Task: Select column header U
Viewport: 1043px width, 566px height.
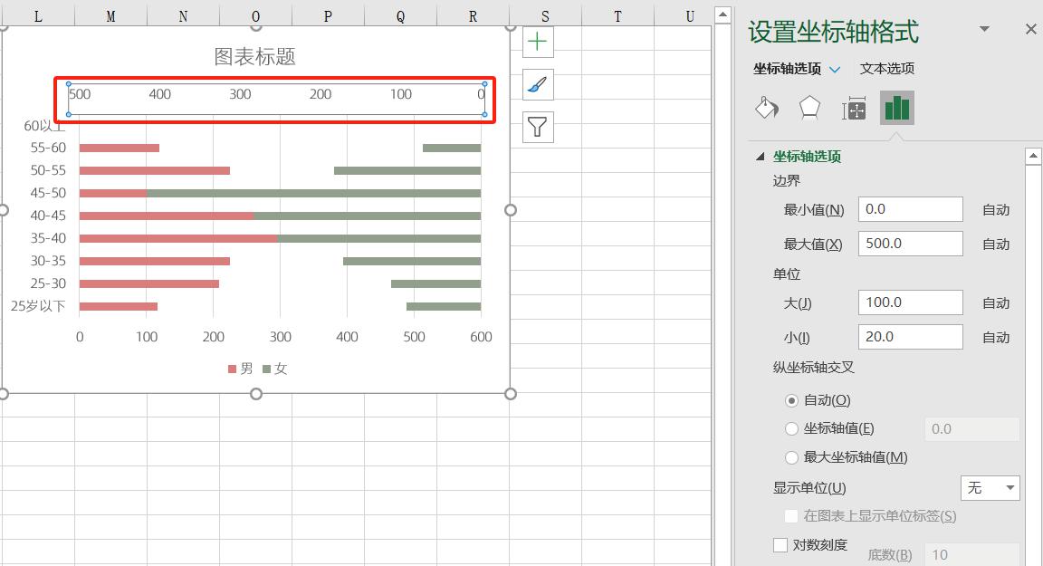Action: click(x=690, y=16)
